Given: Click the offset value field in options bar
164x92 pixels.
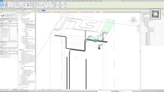Looking at the screenshot, I should [x=44, y=10].
